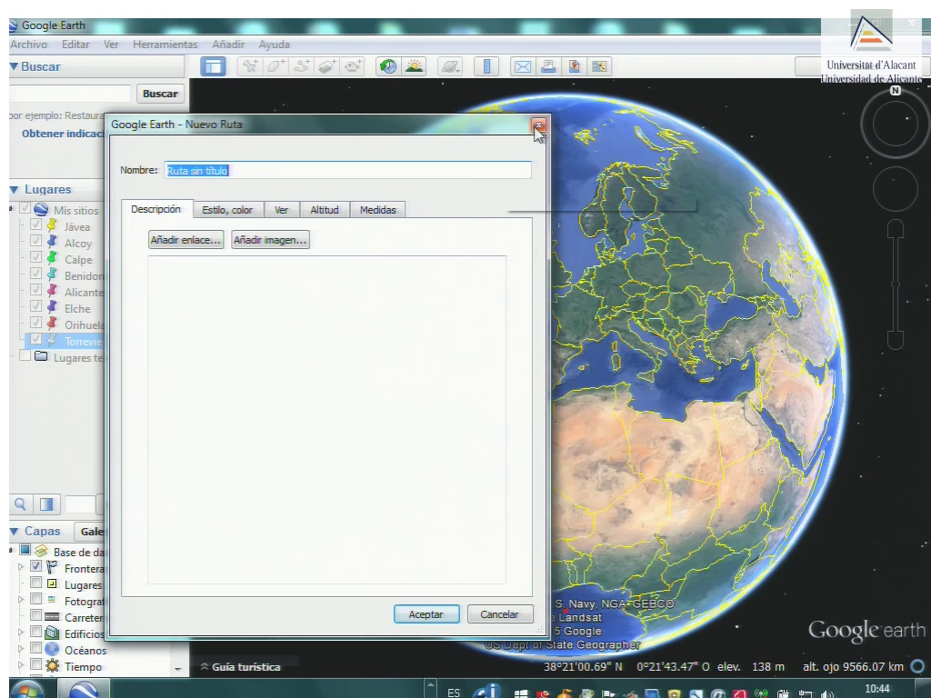This screenshot has height=698, width=931.
Task: Uncheck the Calpe placemark checkbox
Action: pos(35,257)
